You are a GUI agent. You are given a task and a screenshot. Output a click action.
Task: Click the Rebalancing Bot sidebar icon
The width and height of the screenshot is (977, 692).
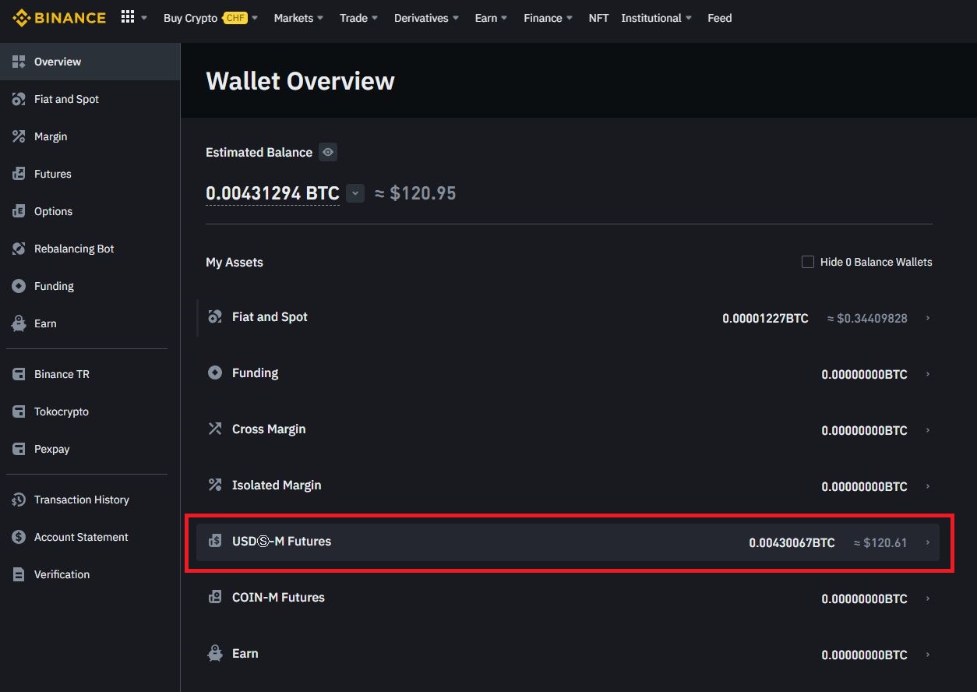[19, 249]
